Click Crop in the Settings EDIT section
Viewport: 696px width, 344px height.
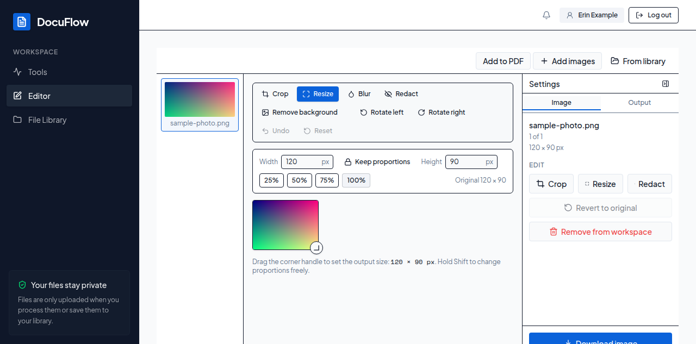(x=551, y=184)
